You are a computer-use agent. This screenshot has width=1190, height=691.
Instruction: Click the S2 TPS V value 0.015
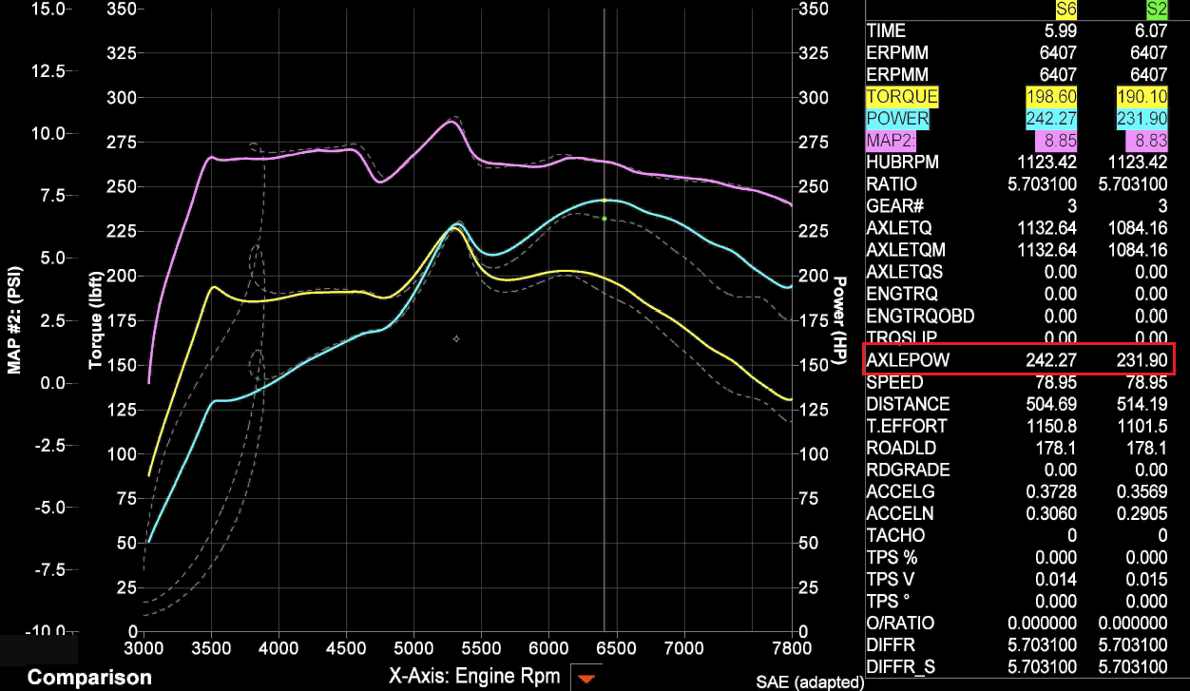(x=1147, y=579)
